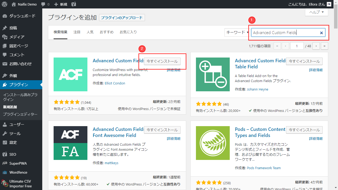Open 詳細情報 for Pods plugin
Image resolution: width=338 pixels, height=190 pixels.
click(x=316, y=139)
